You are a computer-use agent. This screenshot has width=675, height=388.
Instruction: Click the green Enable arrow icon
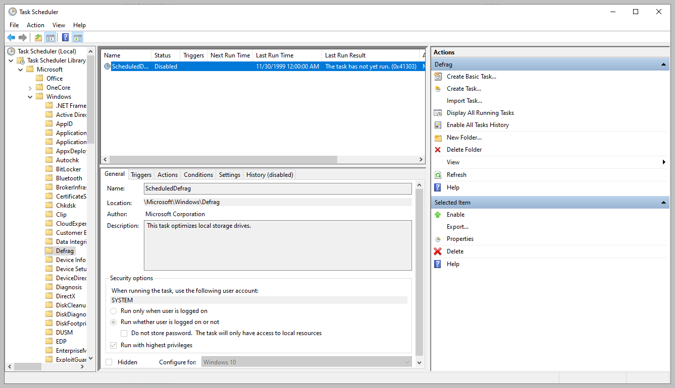(438, 215)
